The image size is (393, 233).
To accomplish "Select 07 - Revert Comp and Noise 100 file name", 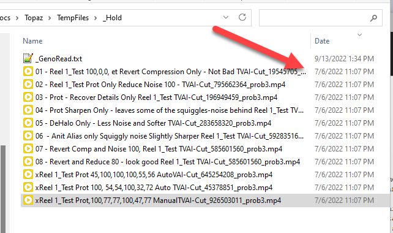I will (159, 149).
